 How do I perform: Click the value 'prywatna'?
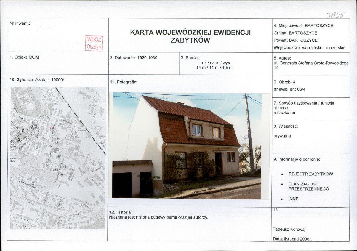(x=282, y=136)
